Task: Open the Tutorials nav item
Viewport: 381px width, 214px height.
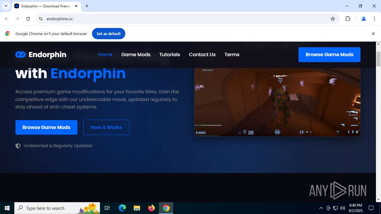Action: tap(170, 54)
